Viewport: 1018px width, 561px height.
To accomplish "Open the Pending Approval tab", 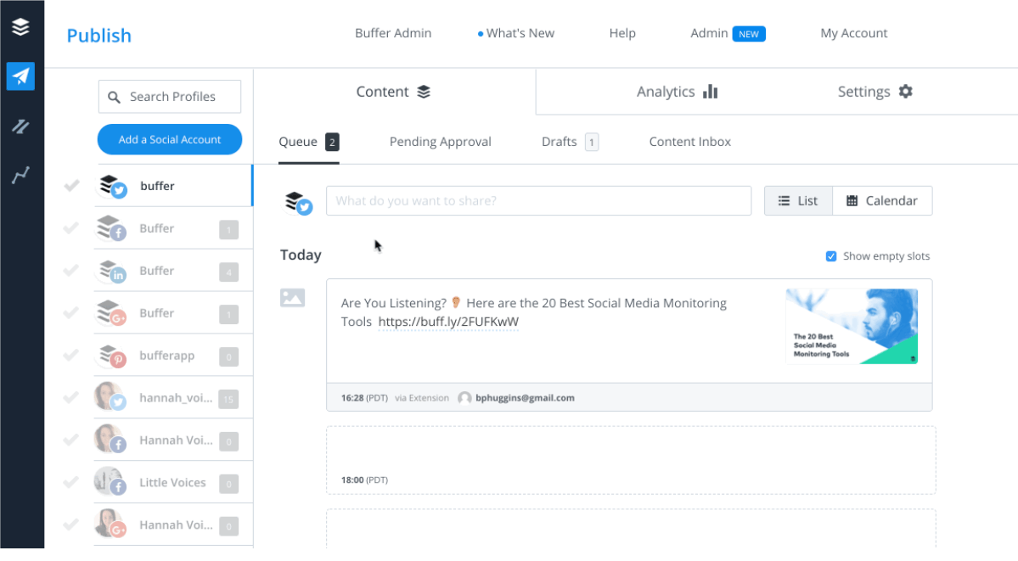I will tap(440, 142).
